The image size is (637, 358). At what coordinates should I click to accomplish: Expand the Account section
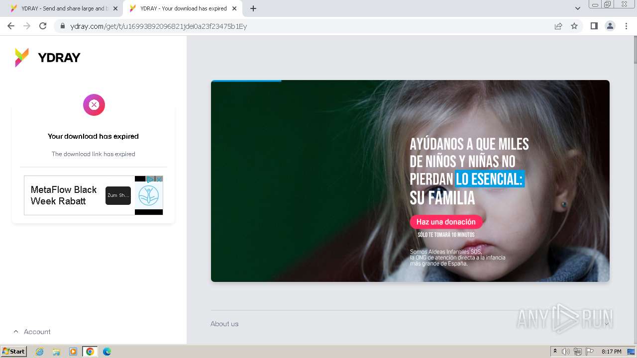32,332
